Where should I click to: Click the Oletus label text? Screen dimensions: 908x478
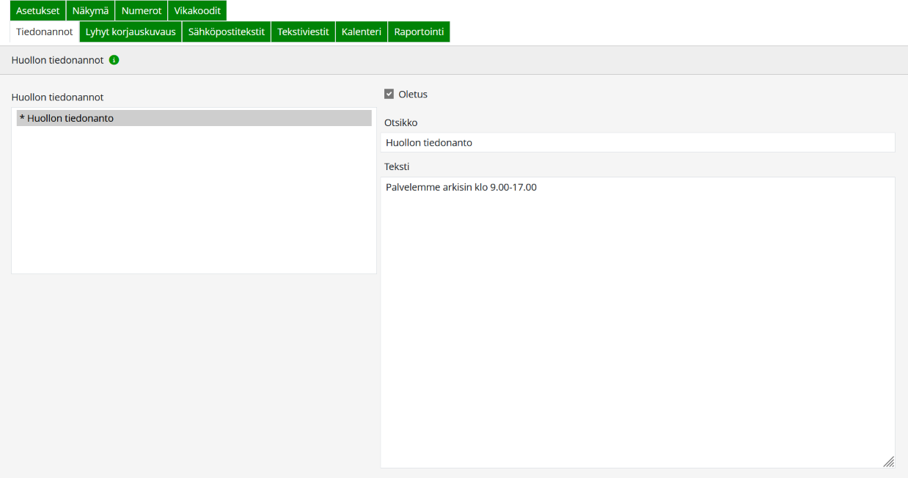coord(413,95)
